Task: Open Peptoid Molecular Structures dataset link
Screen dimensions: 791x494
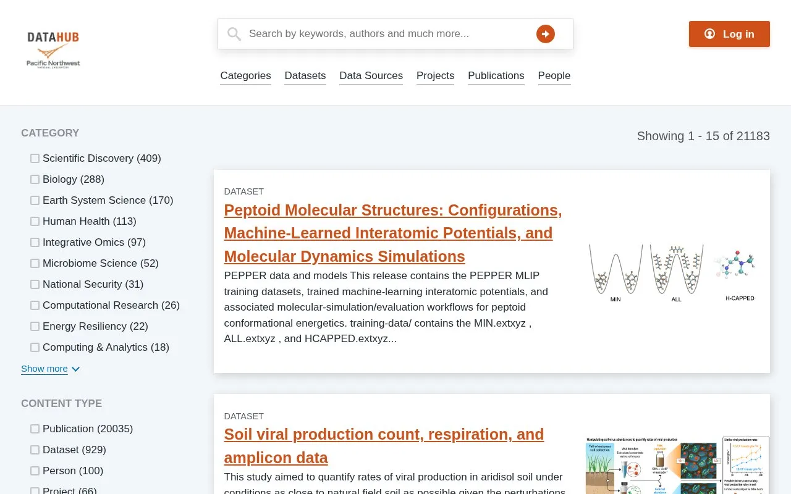Action: tap(393, 233)
